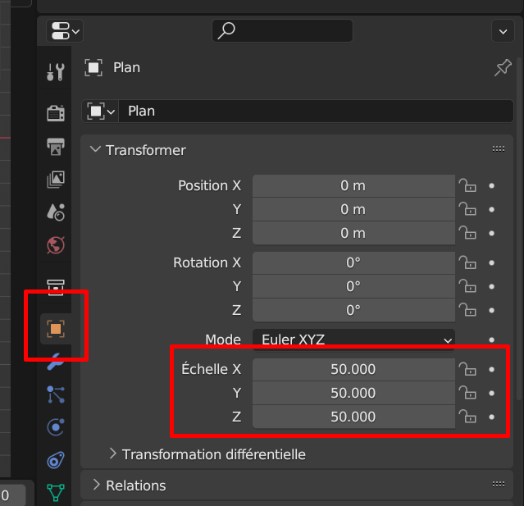Switch to Output properties printer icon

[56, 147]
